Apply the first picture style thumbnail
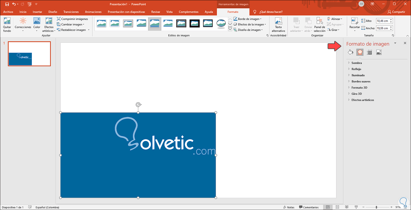 point(101,24)
